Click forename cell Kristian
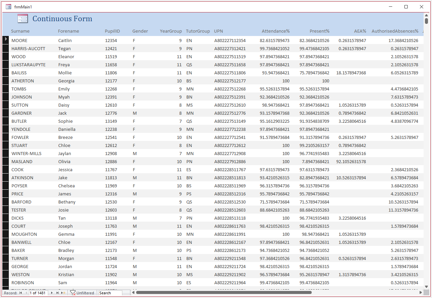This screenshot has width=432, height=298. [66, 274]
